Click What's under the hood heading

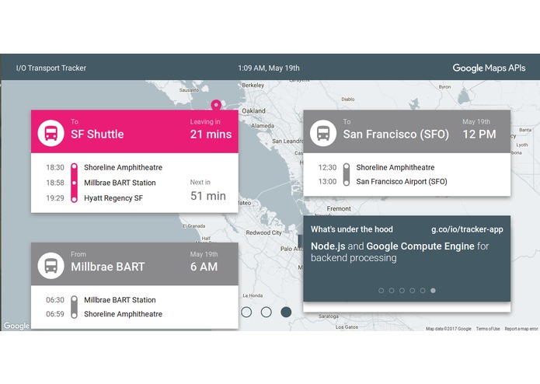click(x=352, y=229)
